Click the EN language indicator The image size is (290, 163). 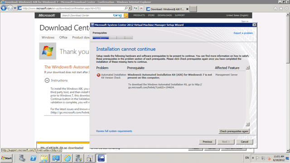tap(247, 158)
